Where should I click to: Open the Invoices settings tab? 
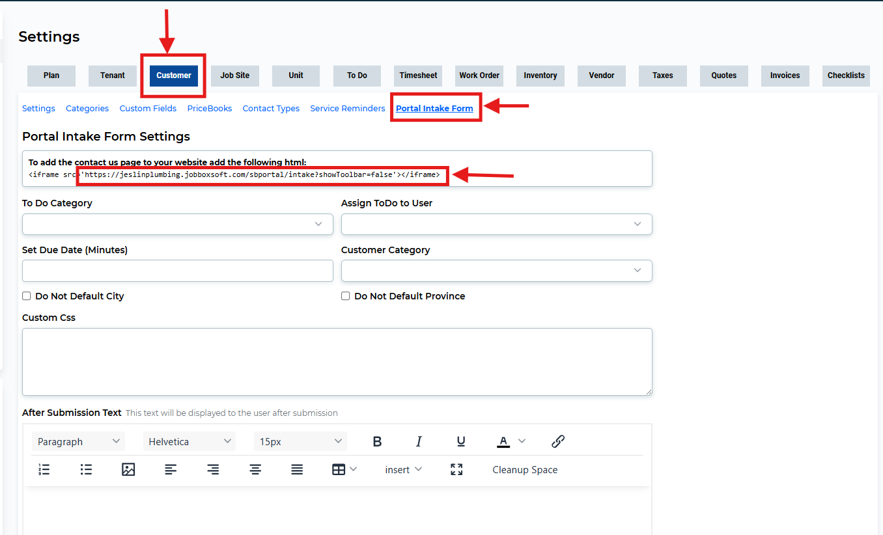[x=785, y=75]
